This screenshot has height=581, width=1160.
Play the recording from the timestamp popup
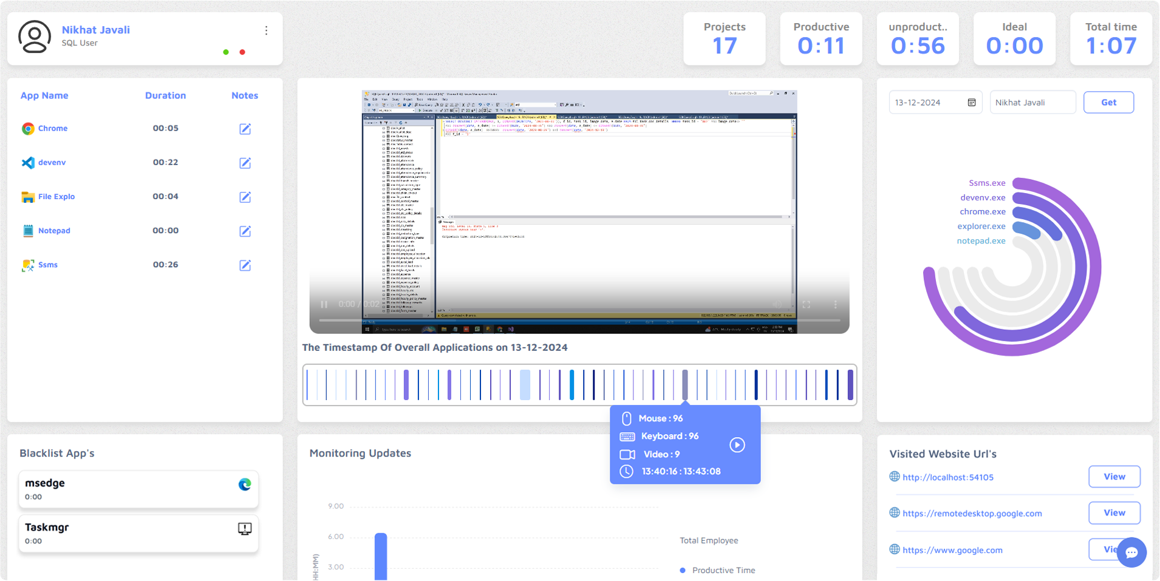(737, 445)
